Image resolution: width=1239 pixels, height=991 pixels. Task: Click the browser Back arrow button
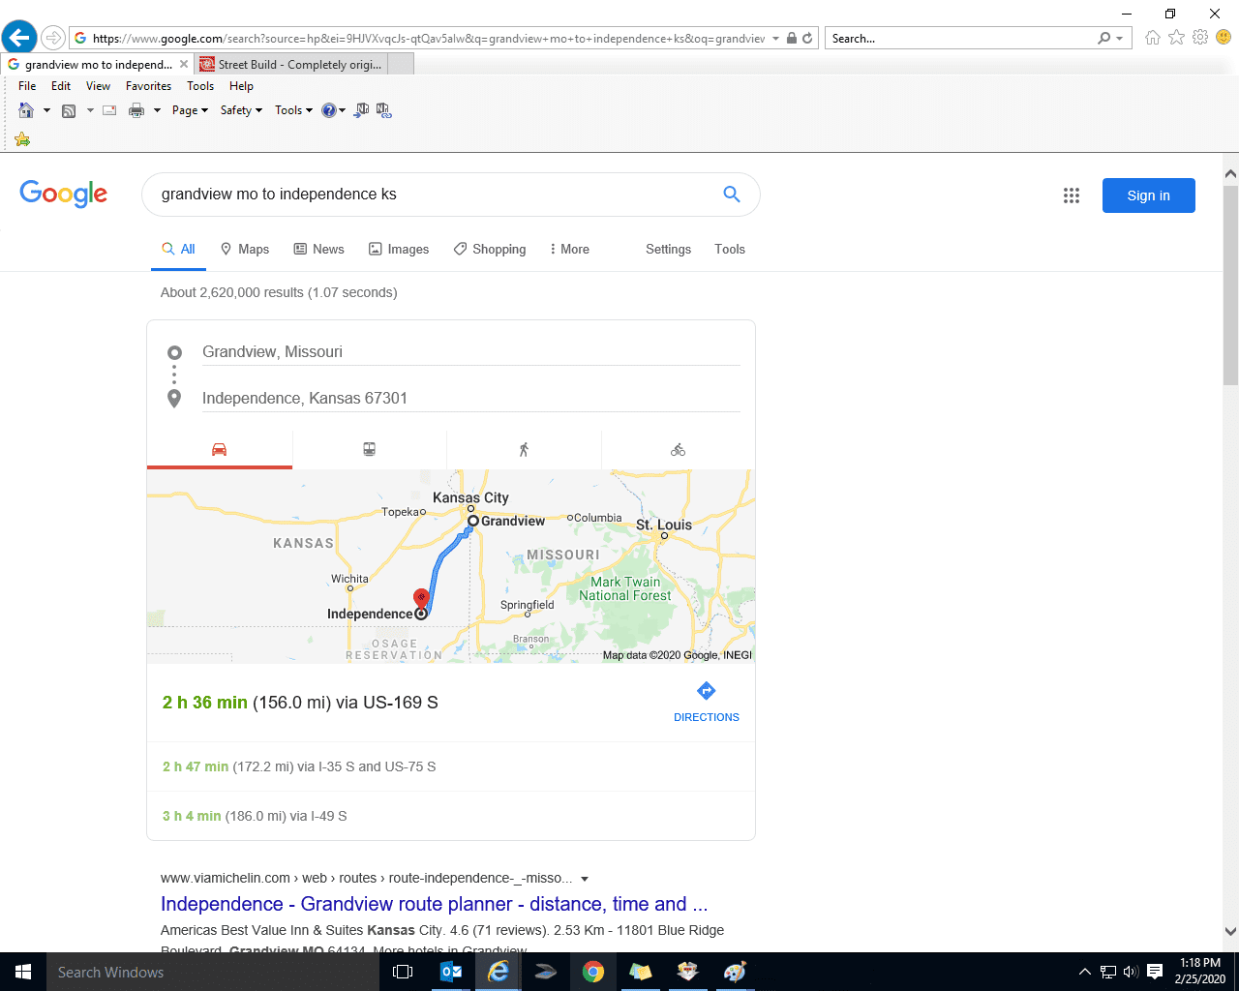point(18,38)
